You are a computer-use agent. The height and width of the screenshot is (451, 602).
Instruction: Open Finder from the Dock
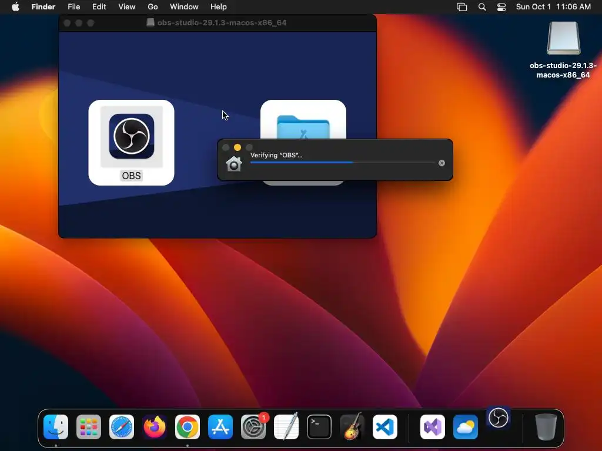tap(56, 427)
